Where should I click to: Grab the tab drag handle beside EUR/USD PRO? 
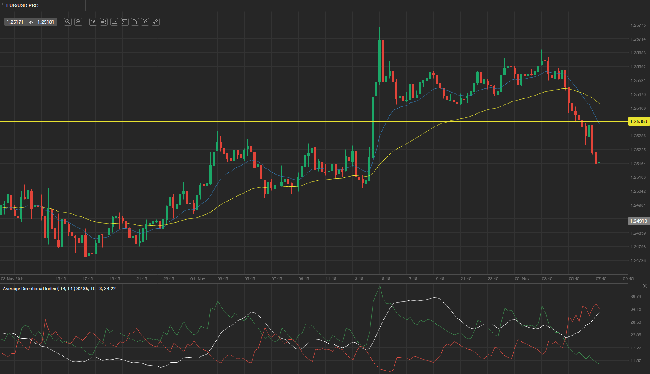pyautogui.click(x=3, y=5)
